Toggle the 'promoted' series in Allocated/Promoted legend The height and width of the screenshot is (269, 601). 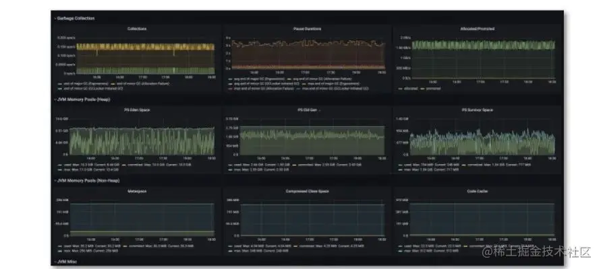[x=431, y=88]
